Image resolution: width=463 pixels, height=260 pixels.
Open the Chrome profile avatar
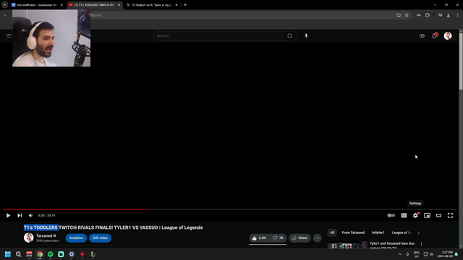point(449,15)
